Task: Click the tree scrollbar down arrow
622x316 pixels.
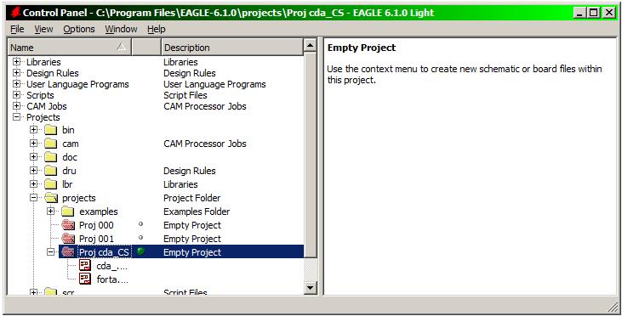Action: pyautogui.click(x=310, y=288)
